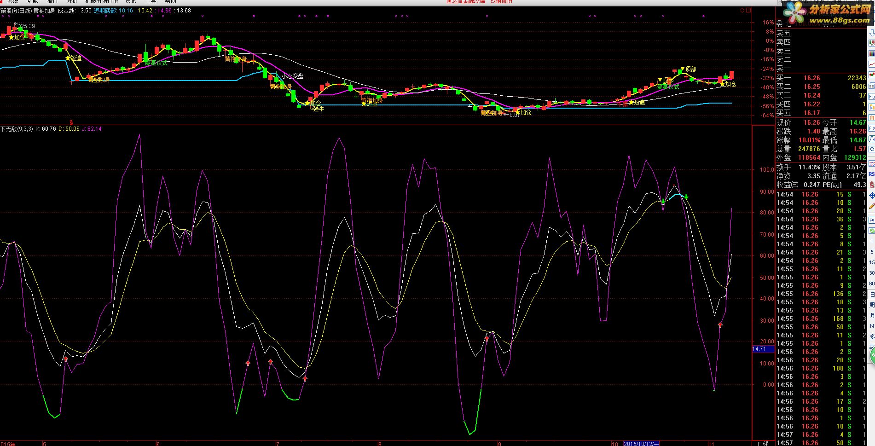875x446 pixels.
Task: Click the 换手 11.43% value
Action: coord(809,167)
